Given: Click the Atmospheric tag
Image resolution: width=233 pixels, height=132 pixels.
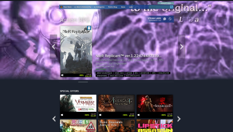Looking at the screenshot, I should click(x=102, y=76).
